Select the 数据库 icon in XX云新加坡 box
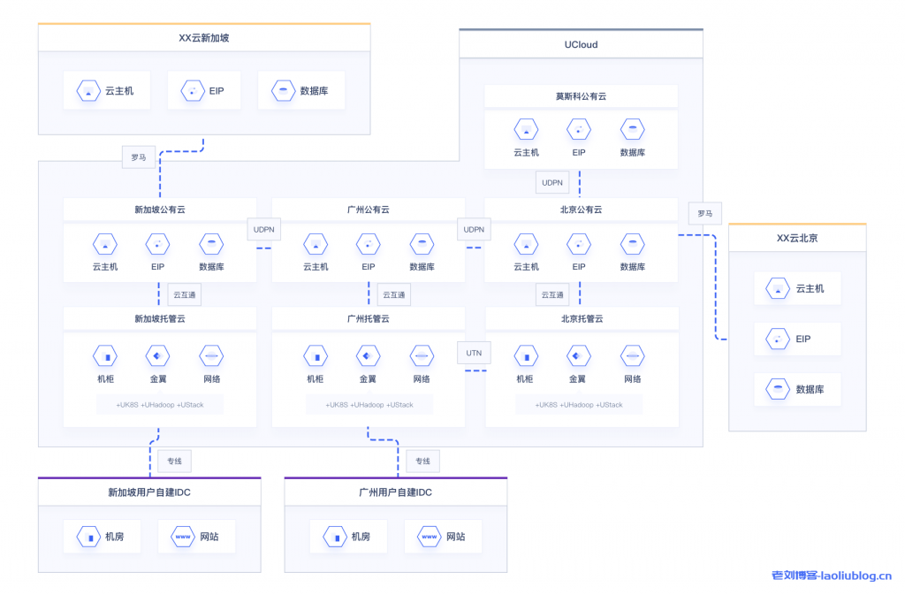The width and height of the screenshot is (905, 595). coord(284,91)
